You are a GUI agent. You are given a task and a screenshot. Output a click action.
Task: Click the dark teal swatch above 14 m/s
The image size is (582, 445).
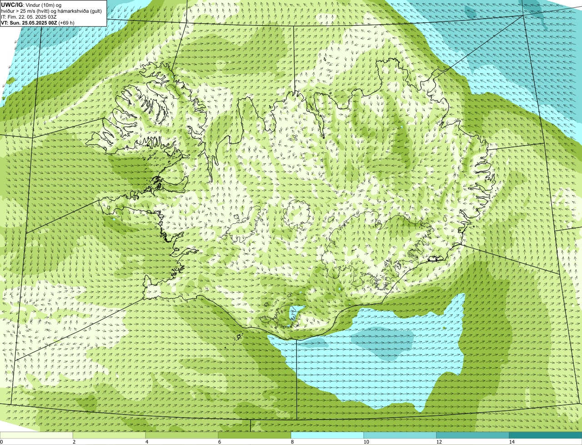(x=545, y=435)
